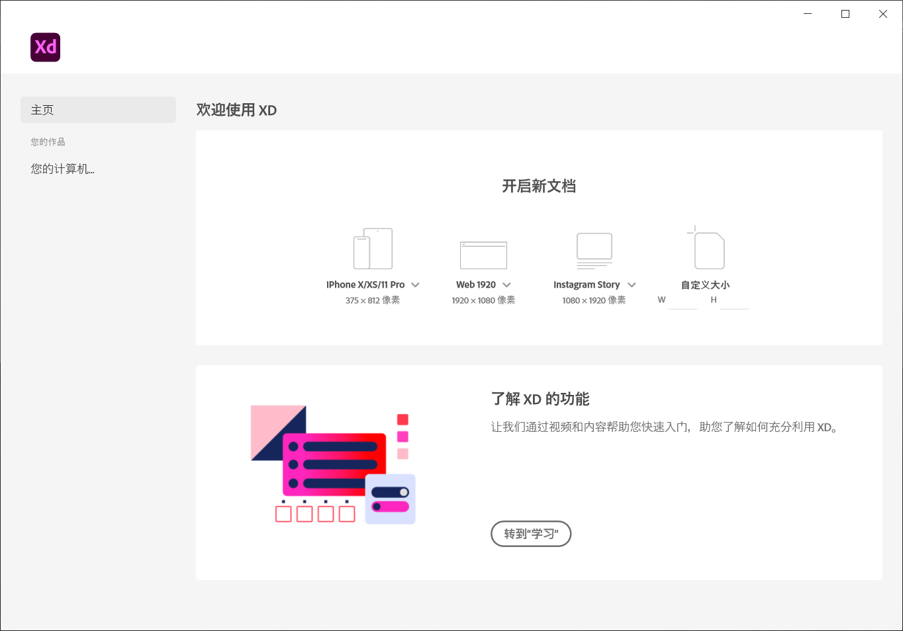Select the iPhone X/XS/11 Pro device icon
903x631 pixels.
pos(373,249)
